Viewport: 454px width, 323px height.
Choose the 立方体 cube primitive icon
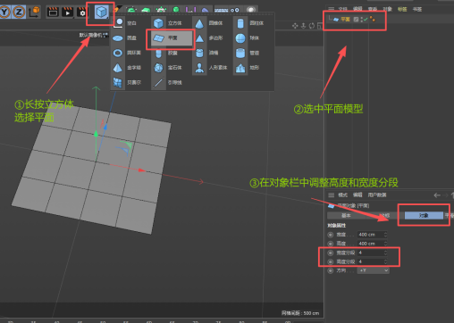click(158, 23)
